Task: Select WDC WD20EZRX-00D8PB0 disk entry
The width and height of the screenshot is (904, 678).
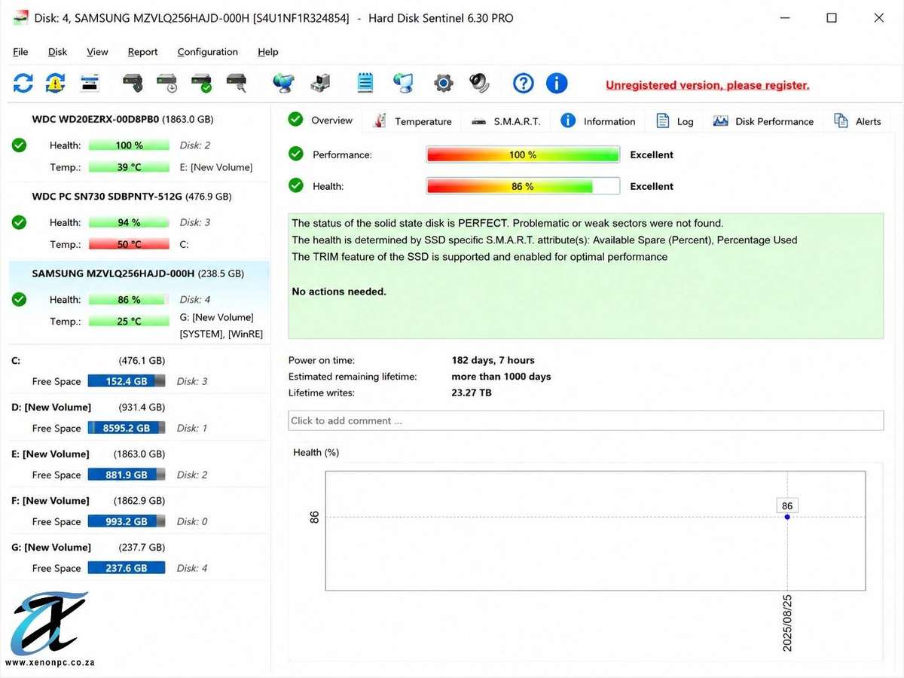Action: (x=139, y=143)
